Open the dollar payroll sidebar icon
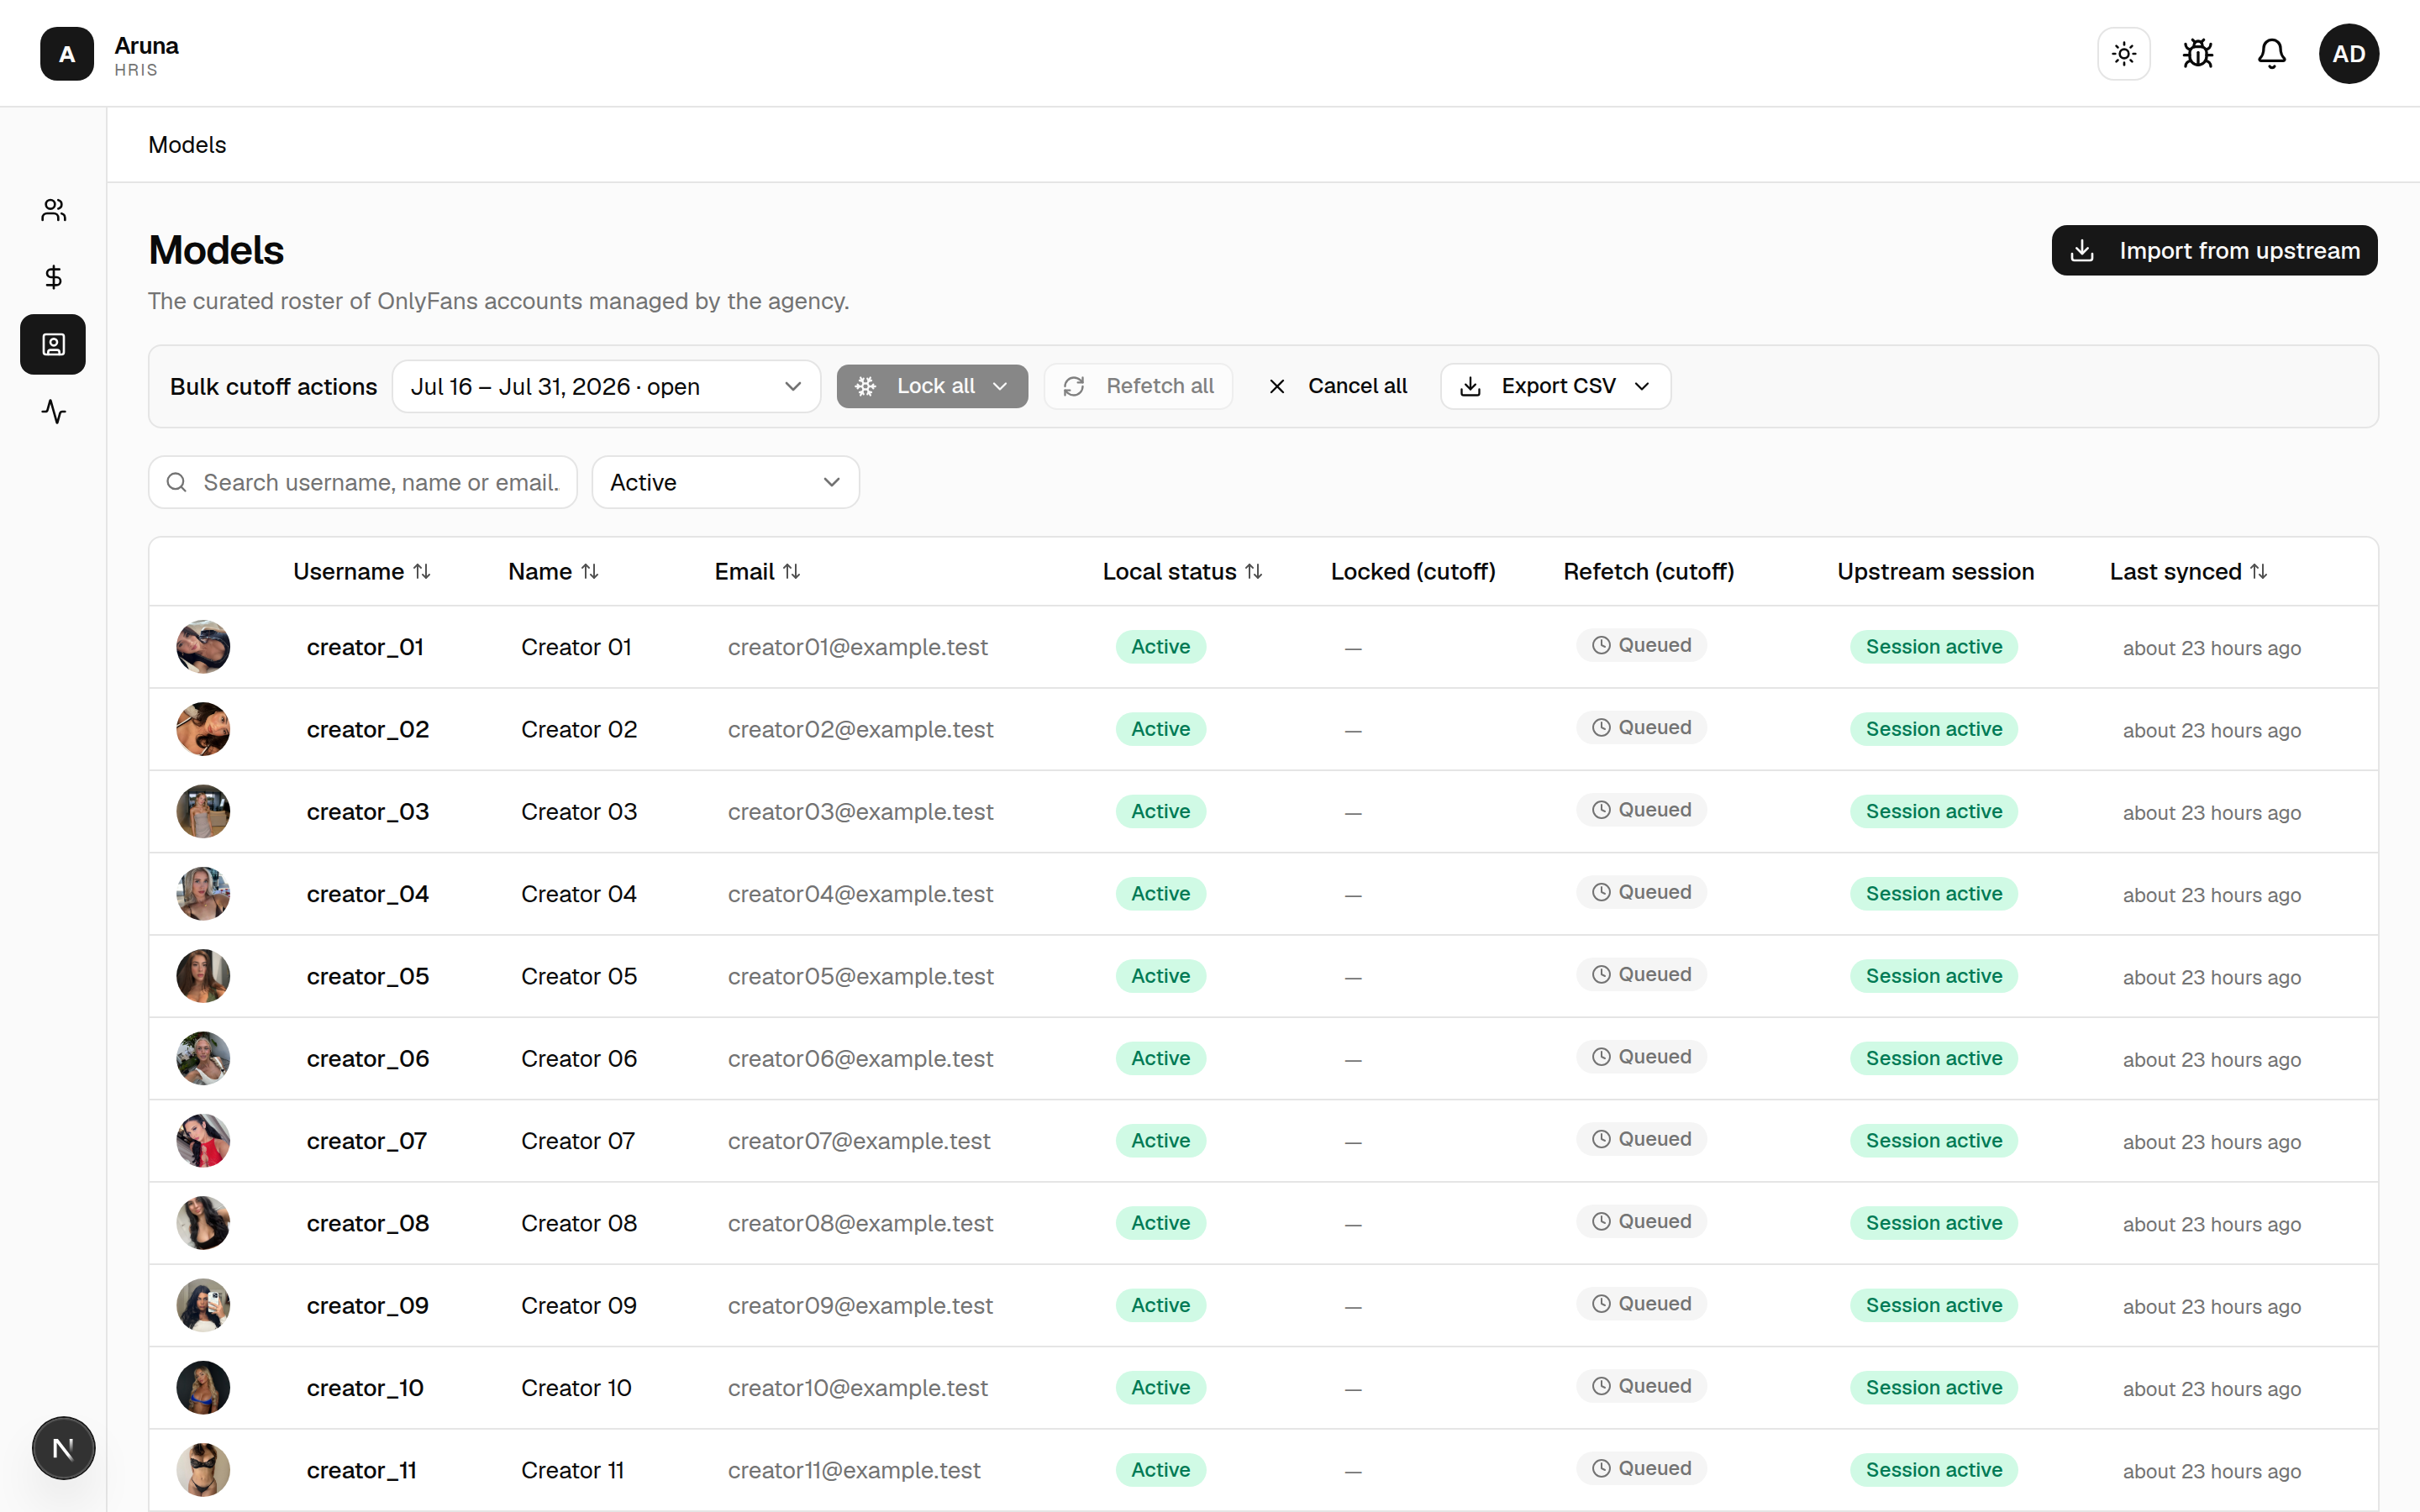This screenshot has width=2420, height=1512. coord(53,277)
